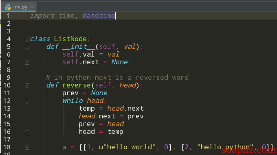The width and height of the screenshot is (277, 155).
Task: Click fold end marker at line 16
Action: pos(27,132)
